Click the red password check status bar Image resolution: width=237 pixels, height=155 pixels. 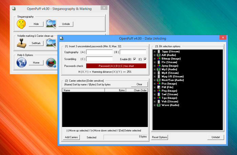(116, 66)
